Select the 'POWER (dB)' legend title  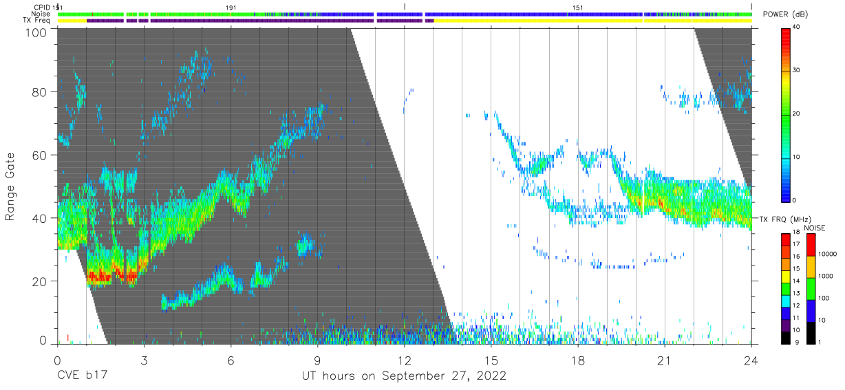pos(785,14)
